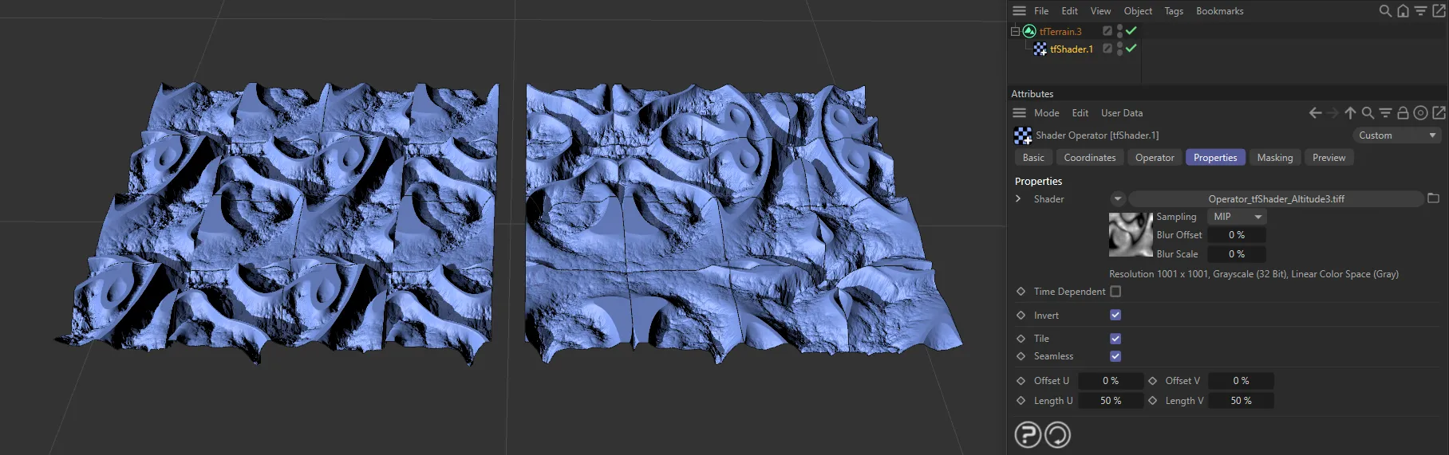Click the layer icon beside tfShader.1
Viewport: 1449px width, 455px height.
click(1107, 49)
